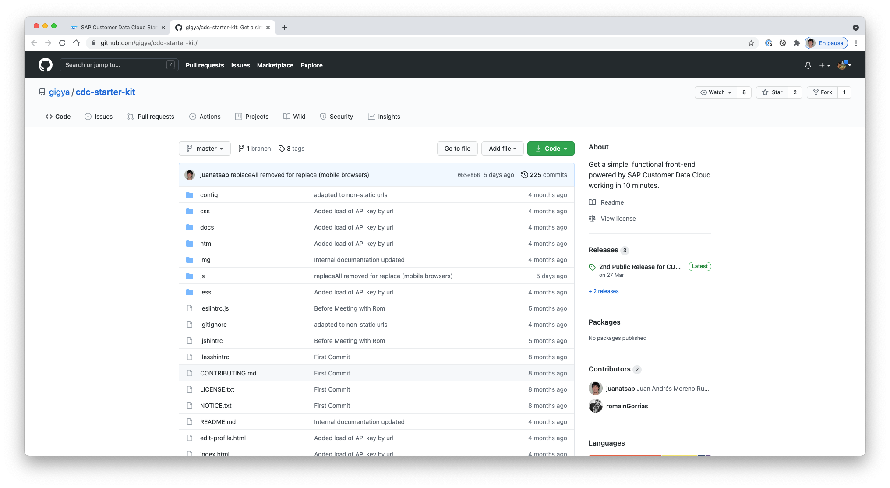890x488 pixels.
Task: Click the Go to file button
Action: pos(457,149)
